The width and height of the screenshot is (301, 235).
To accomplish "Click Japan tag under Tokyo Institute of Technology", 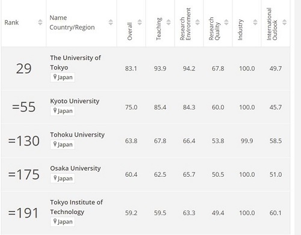I will 63,222.
